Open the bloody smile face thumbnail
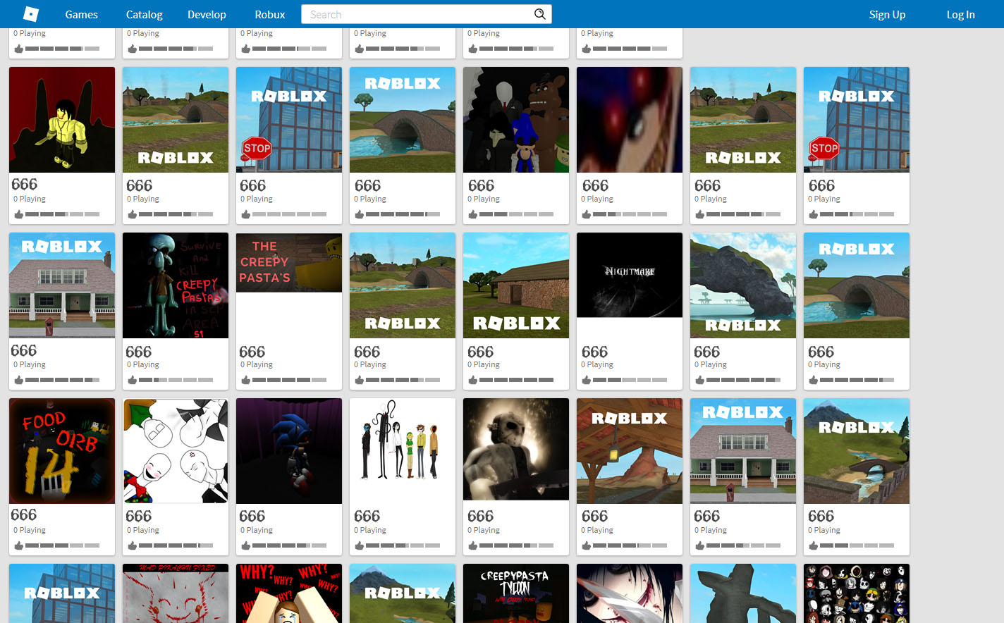 click(x=176, y=593)
